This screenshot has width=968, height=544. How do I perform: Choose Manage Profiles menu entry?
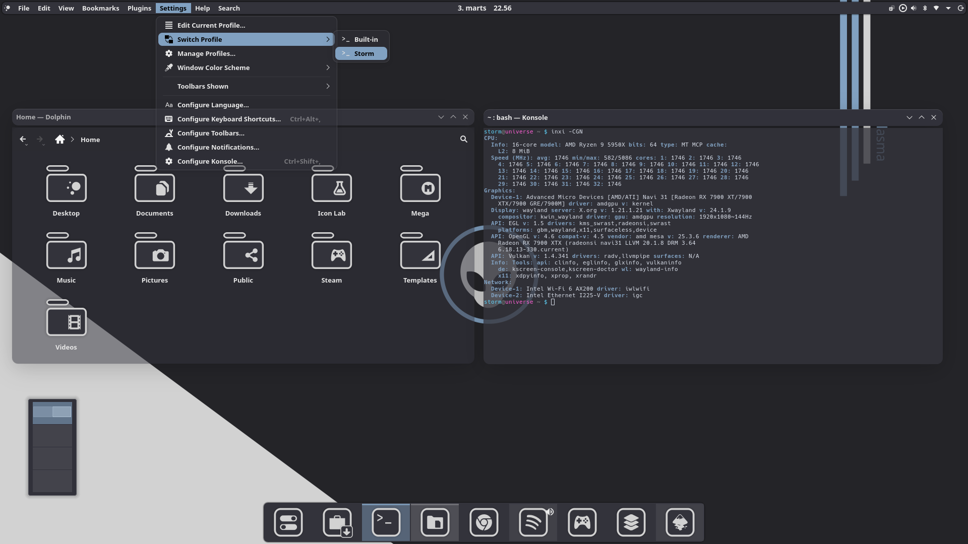206,53
